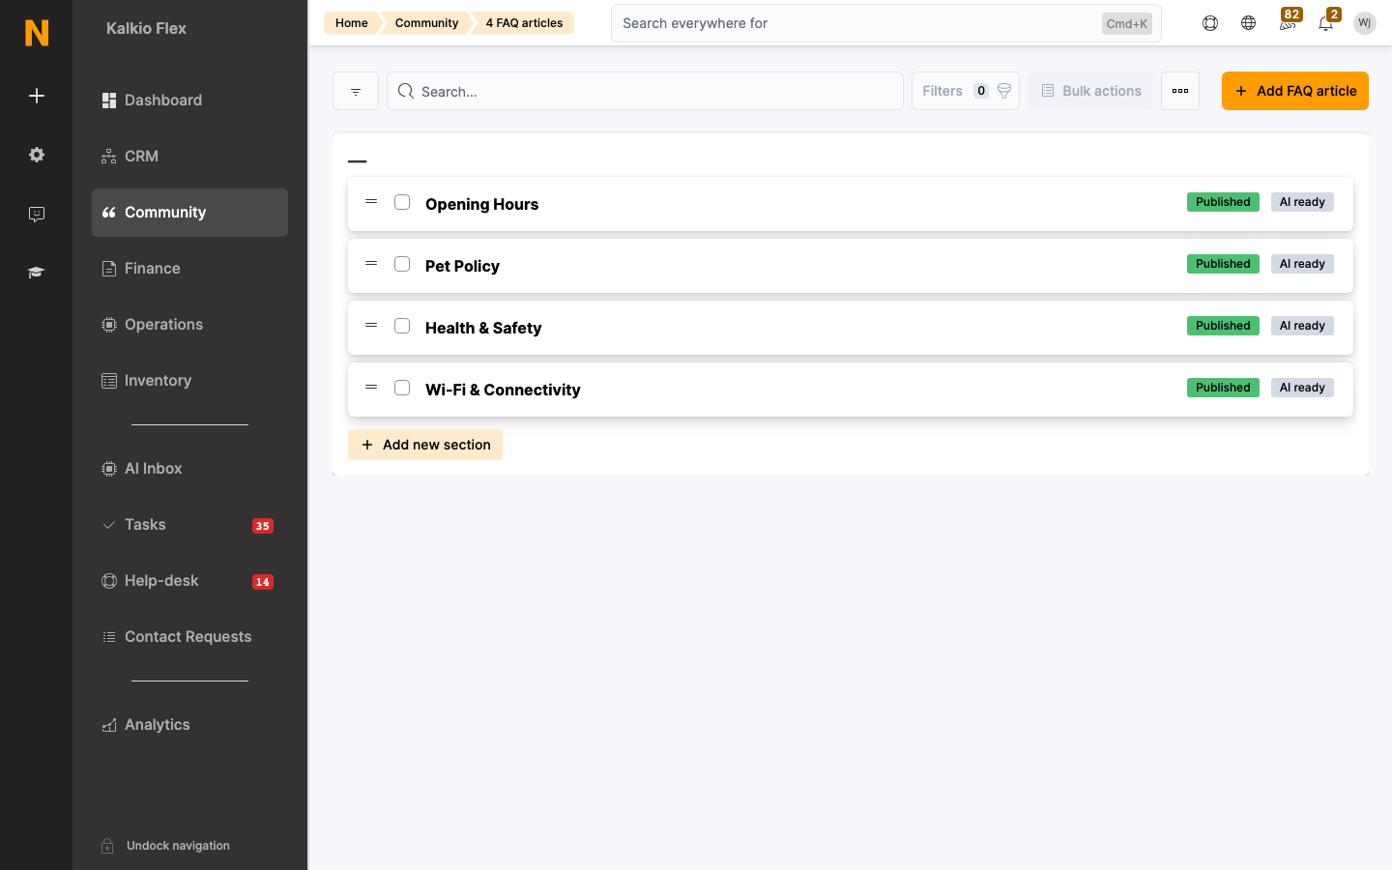
Task: Open the language globe icon
Action: click(x=1249, y=23)
